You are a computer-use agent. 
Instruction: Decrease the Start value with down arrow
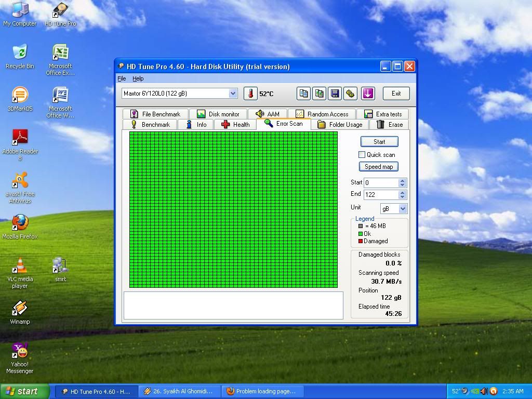tap(403, 185)
